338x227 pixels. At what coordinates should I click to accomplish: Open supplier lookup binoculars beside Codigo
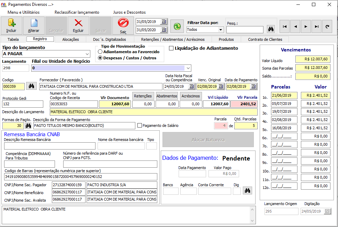31,86
